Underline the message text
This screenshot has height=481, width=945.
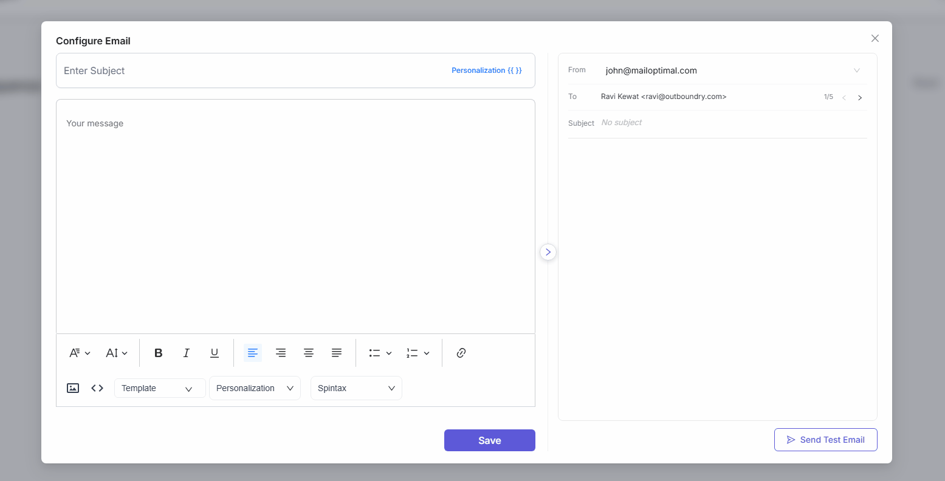click(214, 352)
